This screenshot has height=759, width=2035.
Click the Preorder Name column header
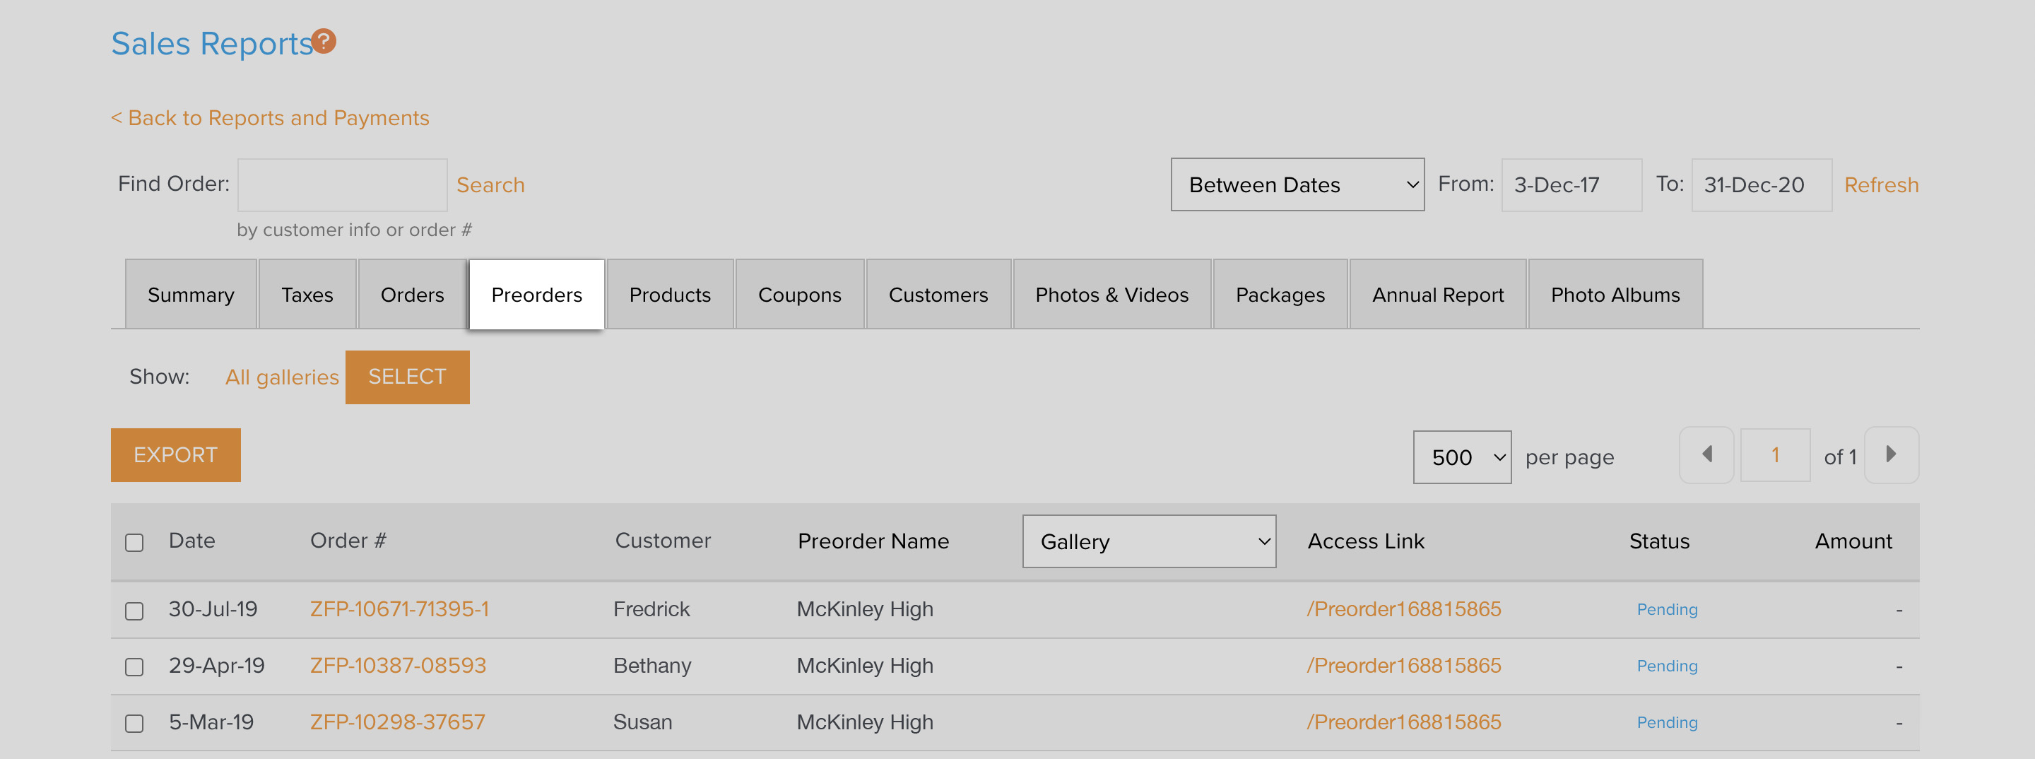click(x=873, y=541)
